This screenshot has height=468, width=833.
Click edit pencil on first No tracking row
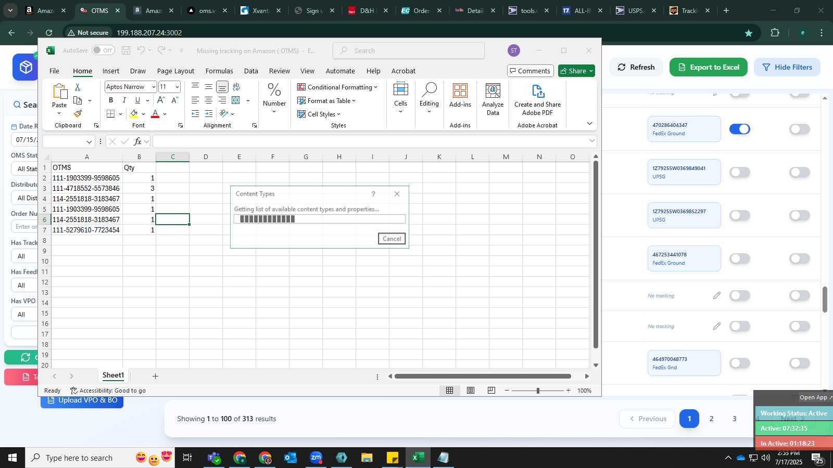717,295
